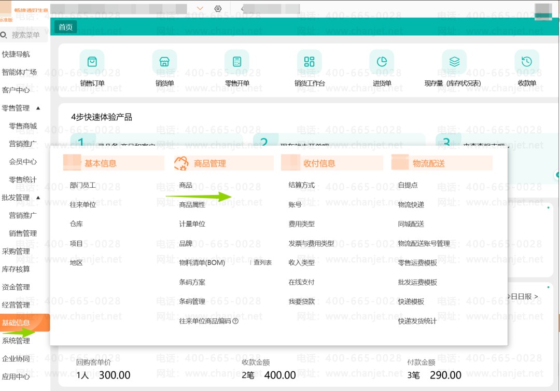The image size is (560, 391).
Task: Open 部门员工 under 基本信息
Action: (83, 185)
